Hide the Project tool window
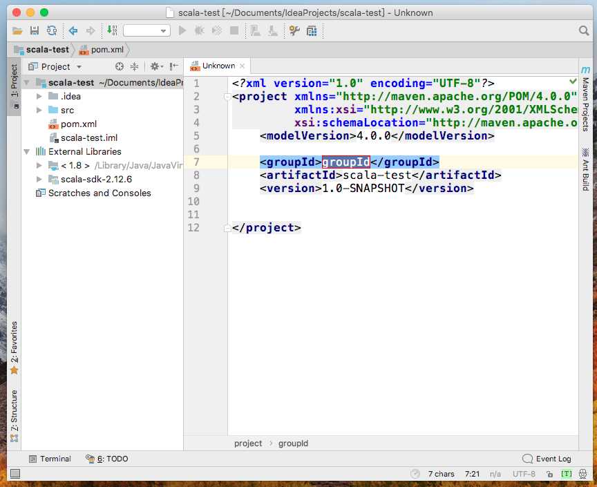597x487 pixels. coord(174,66)
